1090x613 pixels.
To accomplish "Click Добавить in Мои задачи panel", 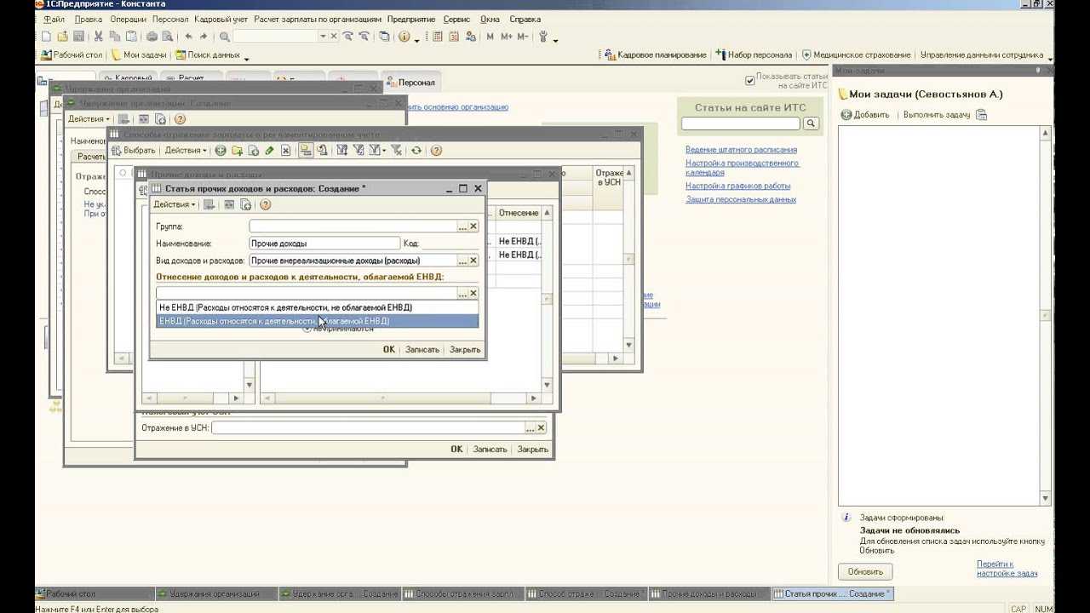I will click(x=865, y=114).
